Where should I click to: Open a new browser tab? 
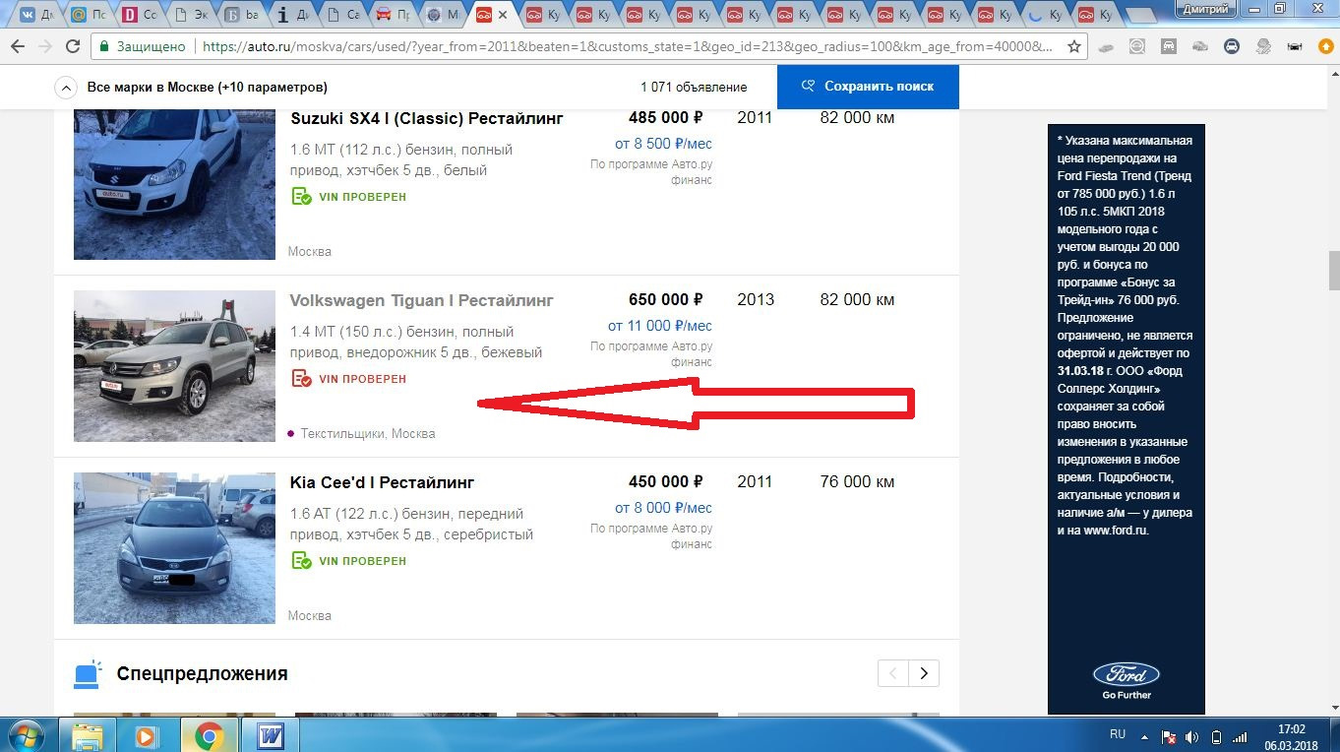click(1141, 16)
